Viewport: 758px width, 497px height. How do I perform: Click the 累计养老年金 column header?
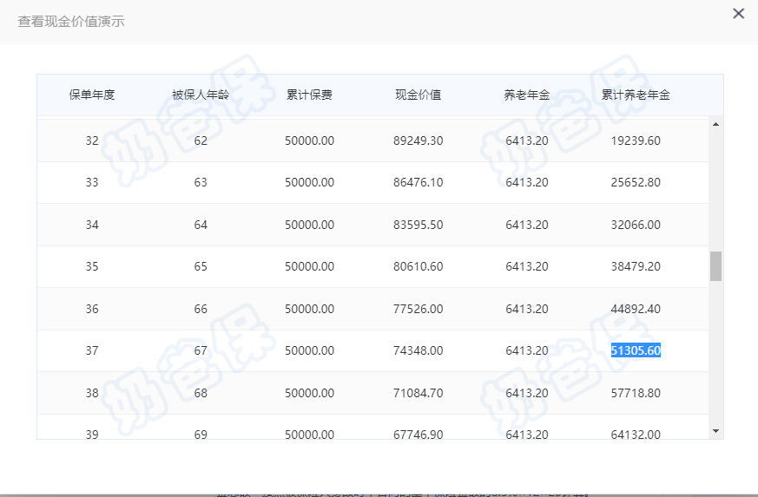pos(636,95)
